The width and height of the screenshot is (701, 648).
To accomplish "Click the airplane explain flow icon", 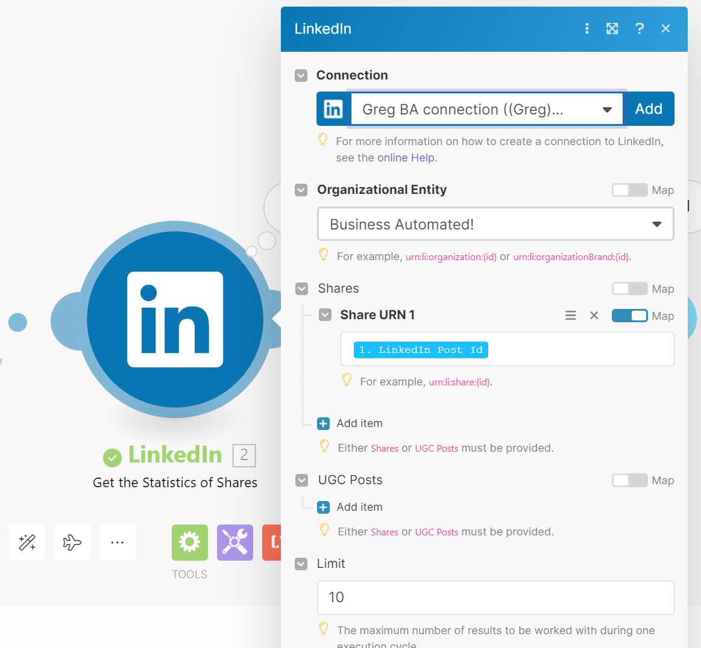I will (72, 543).
